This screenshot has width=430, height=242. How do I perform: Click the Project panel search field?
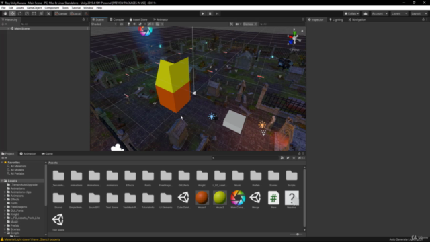point(245,158)
